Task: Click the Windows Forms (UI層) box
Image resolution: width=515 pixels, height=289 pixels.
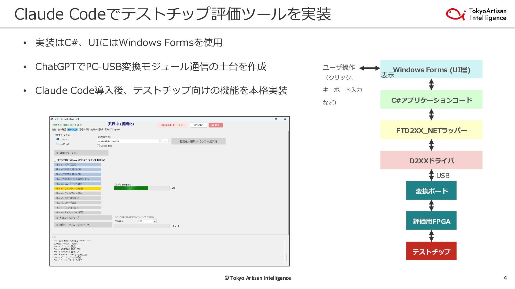Action: [x=431, y=69]
